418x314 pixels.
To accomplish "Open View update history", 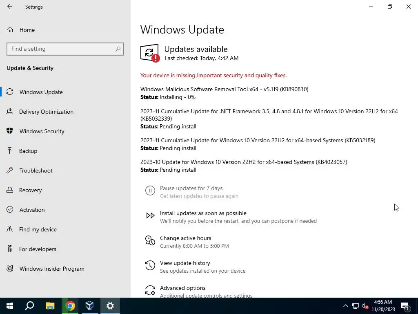I will (x=185, y=263).
